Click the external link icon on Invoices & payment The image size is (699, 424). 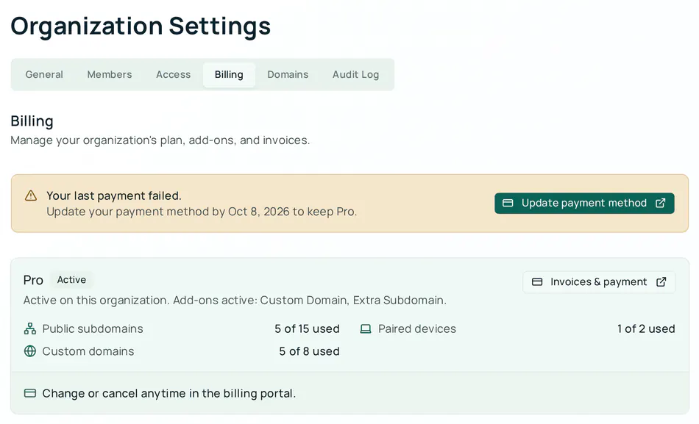tap(661, 282)
